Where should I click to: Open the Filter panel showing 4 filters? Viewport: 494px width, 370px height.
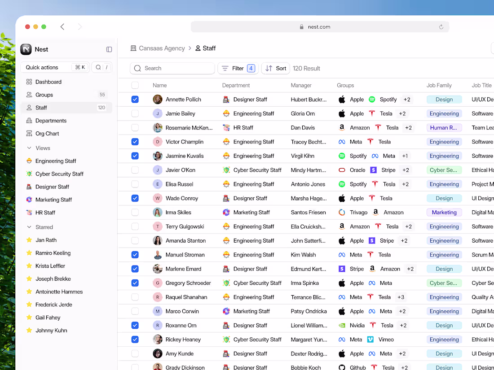tap(238, 68)
